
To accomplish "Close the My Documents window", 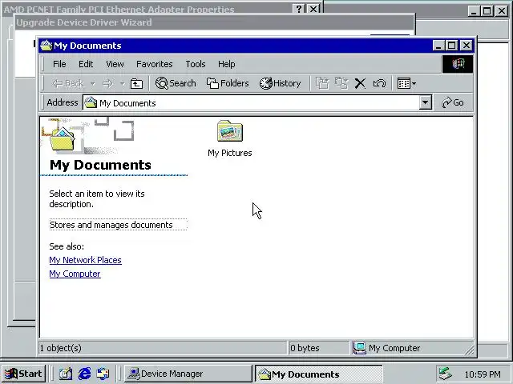I will coord(467,46).
